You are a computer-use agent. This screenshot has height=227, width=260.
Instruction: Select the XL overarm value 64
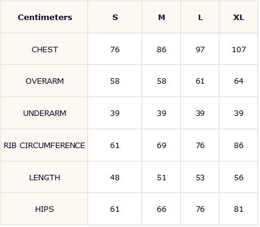[x=239, y=81]
